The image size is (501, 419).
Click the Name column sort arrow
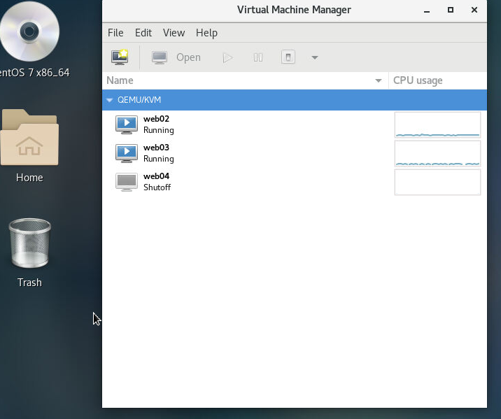[379, 81]
